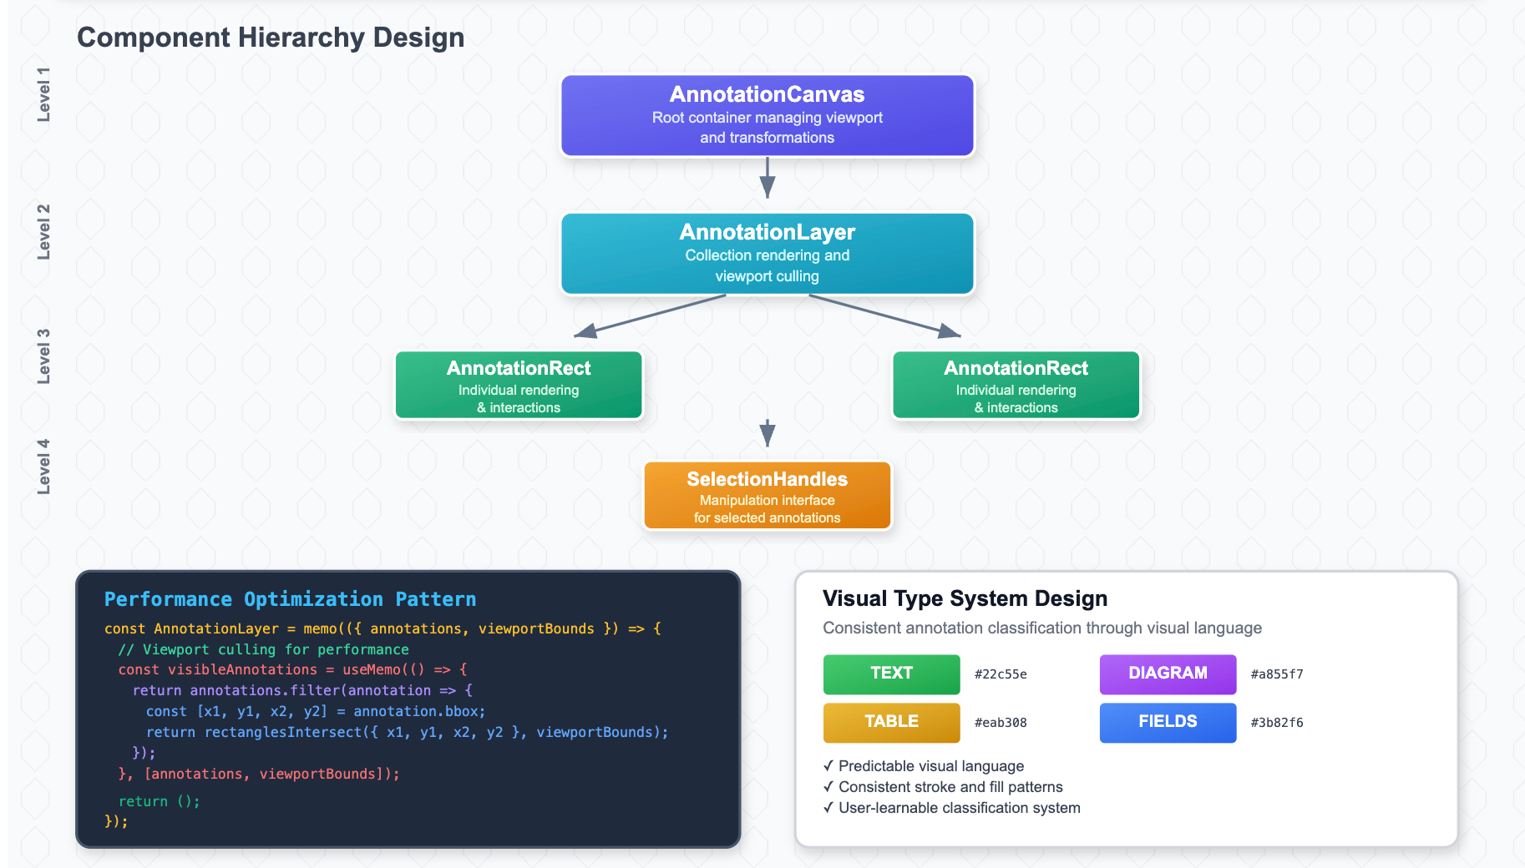The image size is (1525, 868).
Task: Click the purple DIAGRAM type swatch
Action: click(x=1168, y=674)
